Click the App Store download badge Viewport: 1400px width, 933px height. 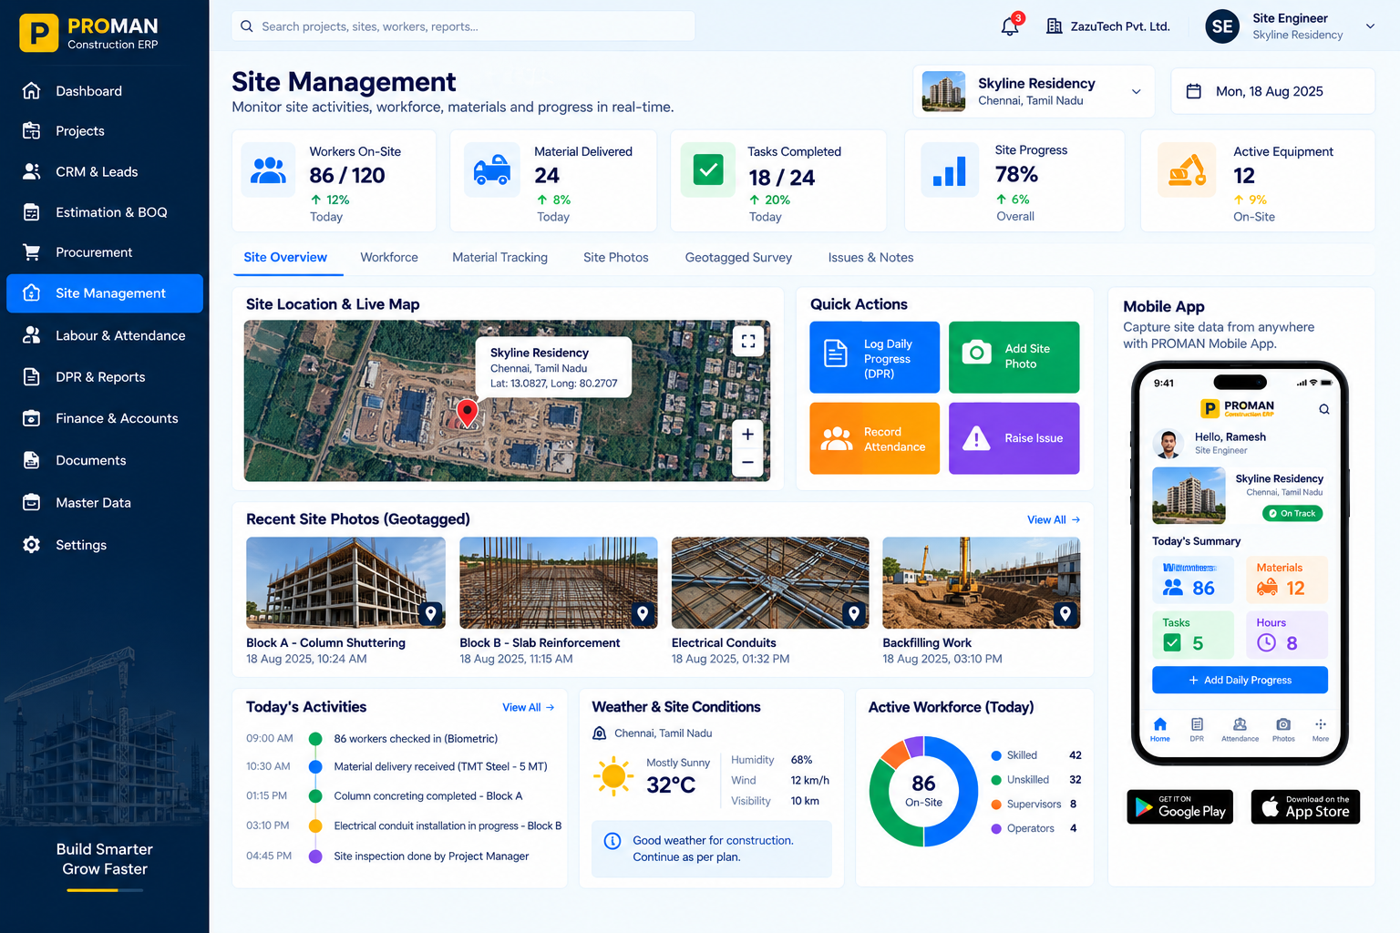(1305, 807)
